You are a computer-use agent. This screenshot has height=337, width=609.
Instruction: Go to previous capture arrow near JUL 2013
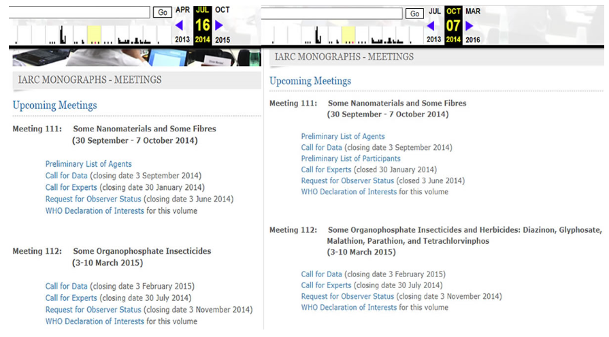(x=431, y=26)
